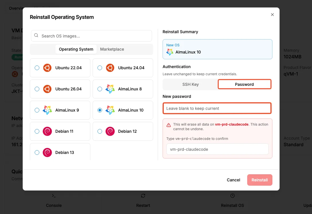Click the red vm-prd-claudecode name in warning

click(x=232, y=124)
